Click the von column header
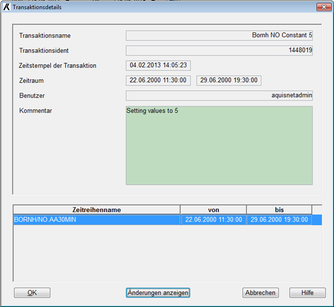 pos(213,210)
